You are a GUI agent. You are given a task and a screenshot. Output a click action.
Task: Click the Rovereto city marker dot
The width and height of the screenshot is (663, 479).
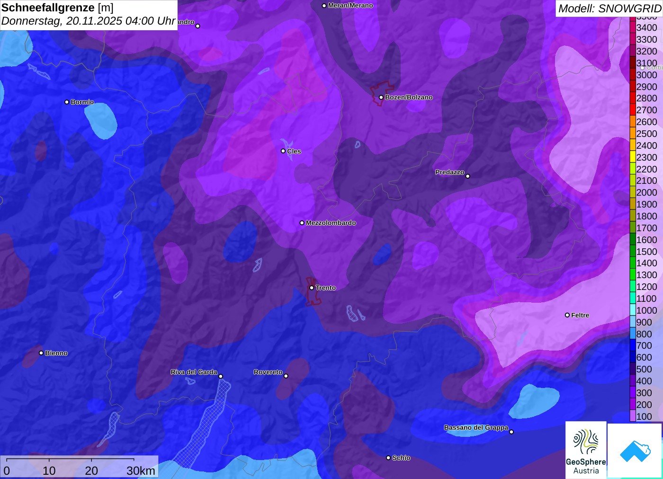[286, 376]
